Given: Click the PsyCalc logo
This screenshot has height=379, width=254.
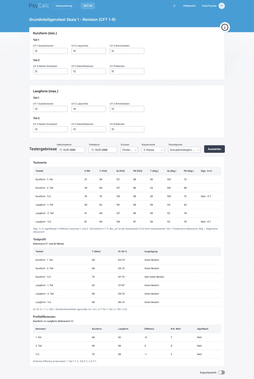Looking at the screenshot, I should coord(39,6).
